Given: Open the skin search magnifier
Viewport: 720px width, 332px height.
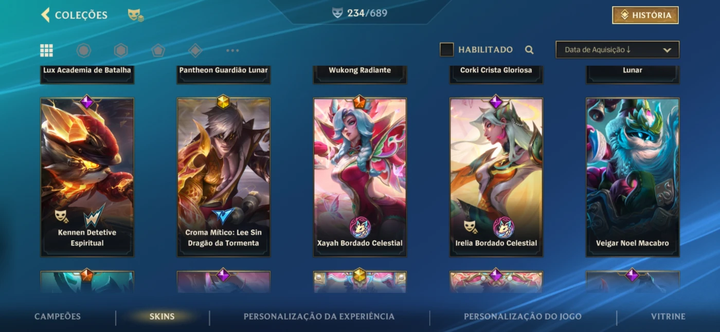Looking at the screenshot, I should [x=529, y=50].
